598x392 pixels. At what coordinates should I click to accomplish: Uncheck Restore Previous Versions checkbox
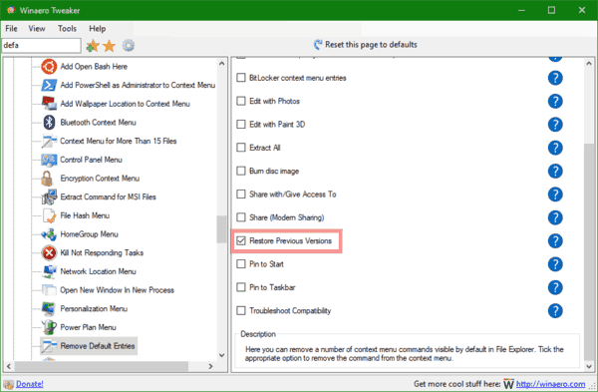(x=241, y=240)
